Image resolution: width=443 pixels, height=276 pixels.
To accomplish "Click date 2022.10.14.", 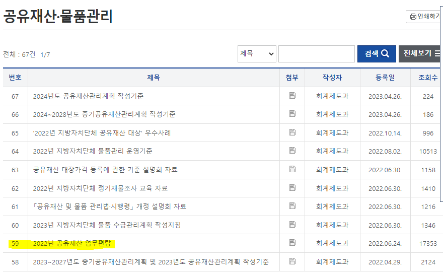I will [385, 133].
